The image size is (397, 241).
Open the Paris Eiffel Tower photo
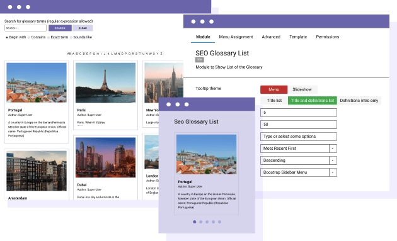pyautogui.click(x=105, y=82)
